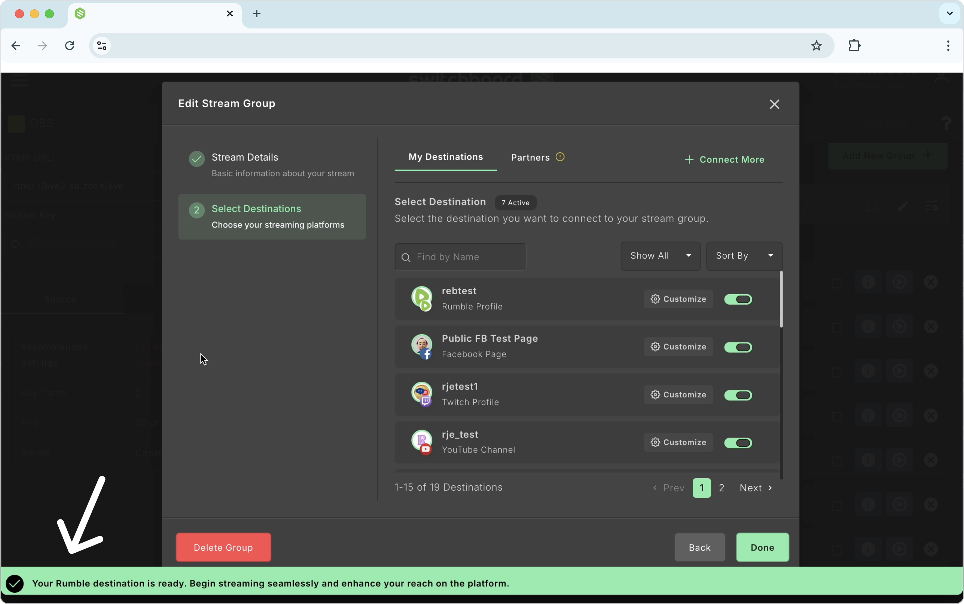Go to page 2 of destinations
This screenshot has width=964, height=604.
pos(722,488)
